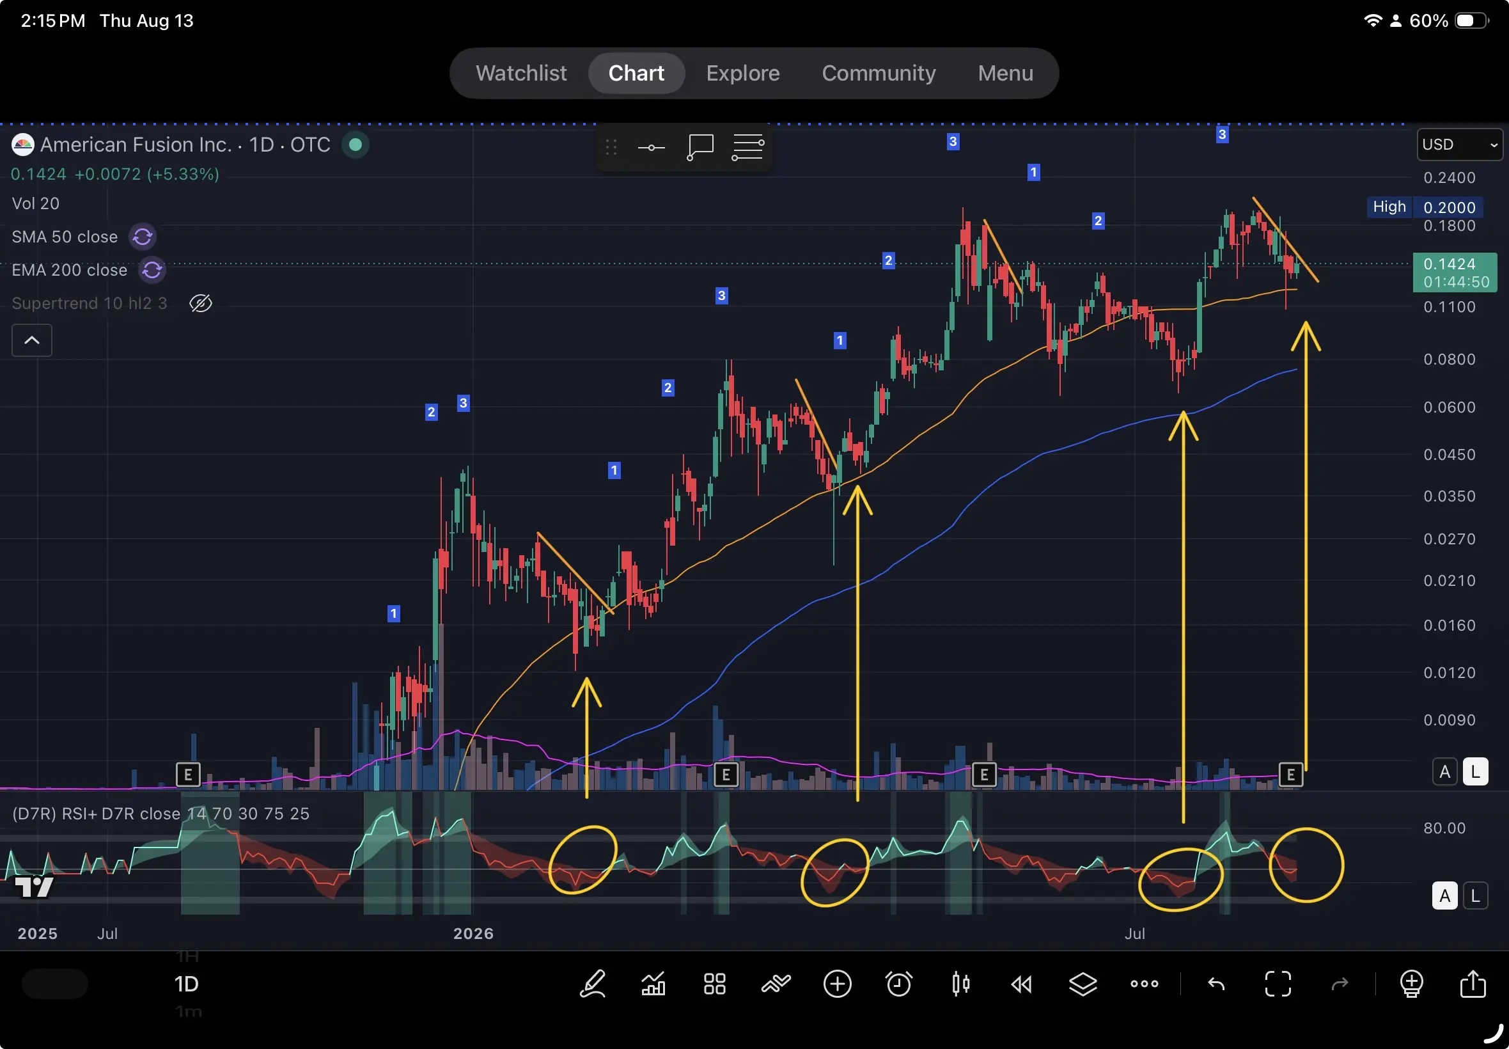Start bar replay with the rewind icon
The image size is (1509, 1049).
tap(1022, 984)
